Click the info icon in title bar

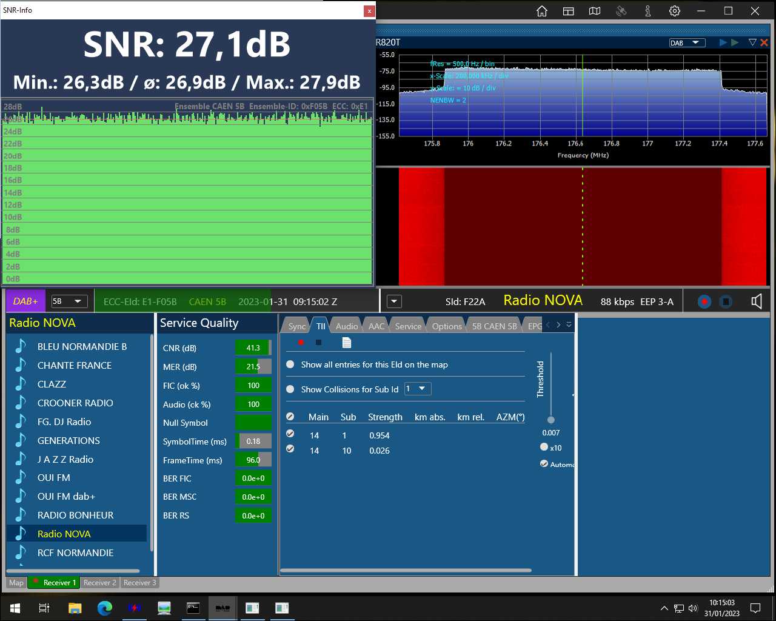tap(648, 11)
